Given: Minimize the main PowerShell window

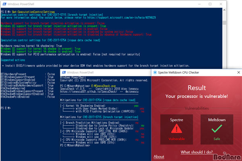Looking at the screenshot, I should (199, 4).
